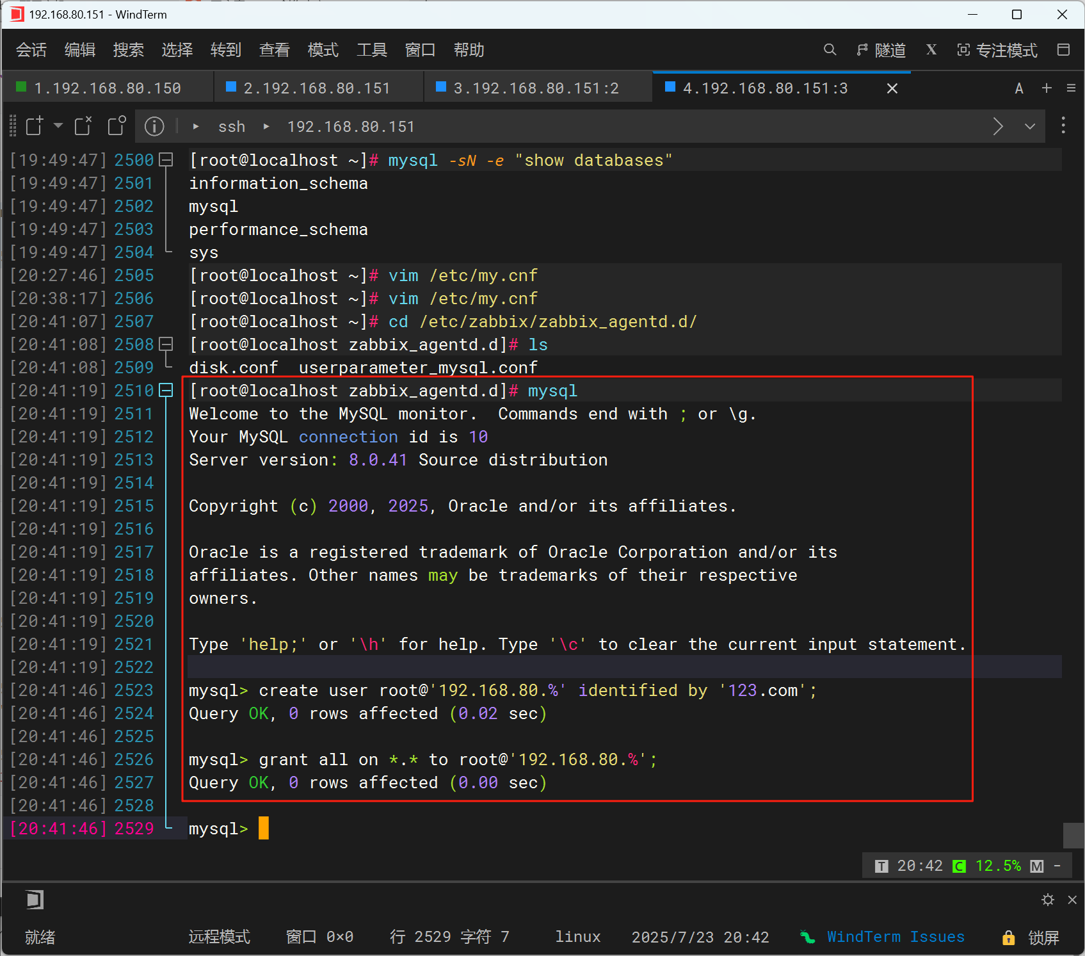The height and width of the screenshot is (956, 1085).
Task: Close the bottom panel
Action: pos(1072,900)
